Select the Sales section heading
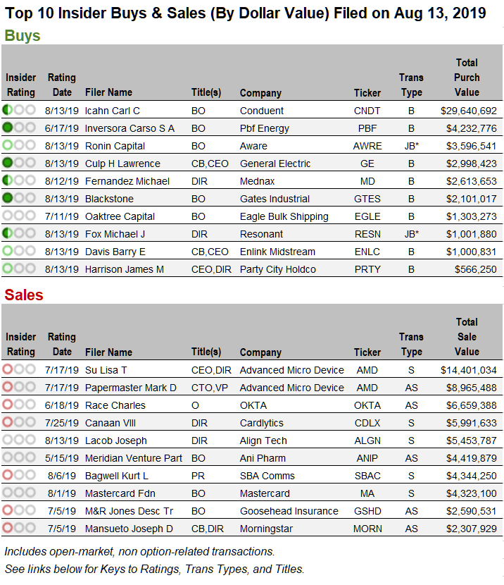Screen dimensions: 504x585 (24, 295)
